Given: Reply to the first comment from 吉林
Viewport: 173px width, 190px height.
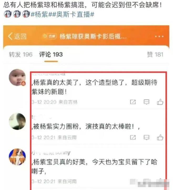Looking at the screenshot, I should (x=146, y=102).
